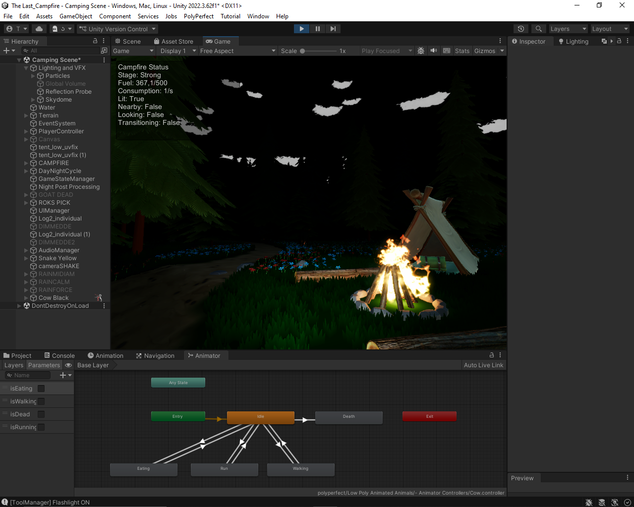Image resolution: width=634 pixels, height=507 pixels.
Task: Click the Hierarchy panel lock icon
Action: (95, 41)
